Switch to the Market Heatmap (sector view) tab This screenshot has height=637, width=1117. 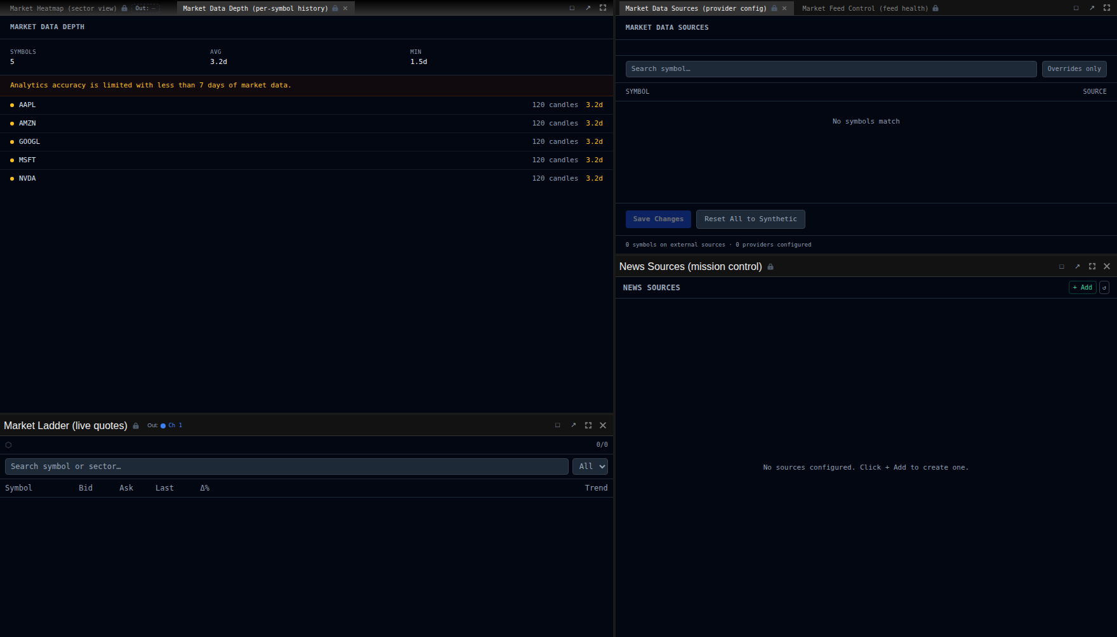tap(63, 8)
